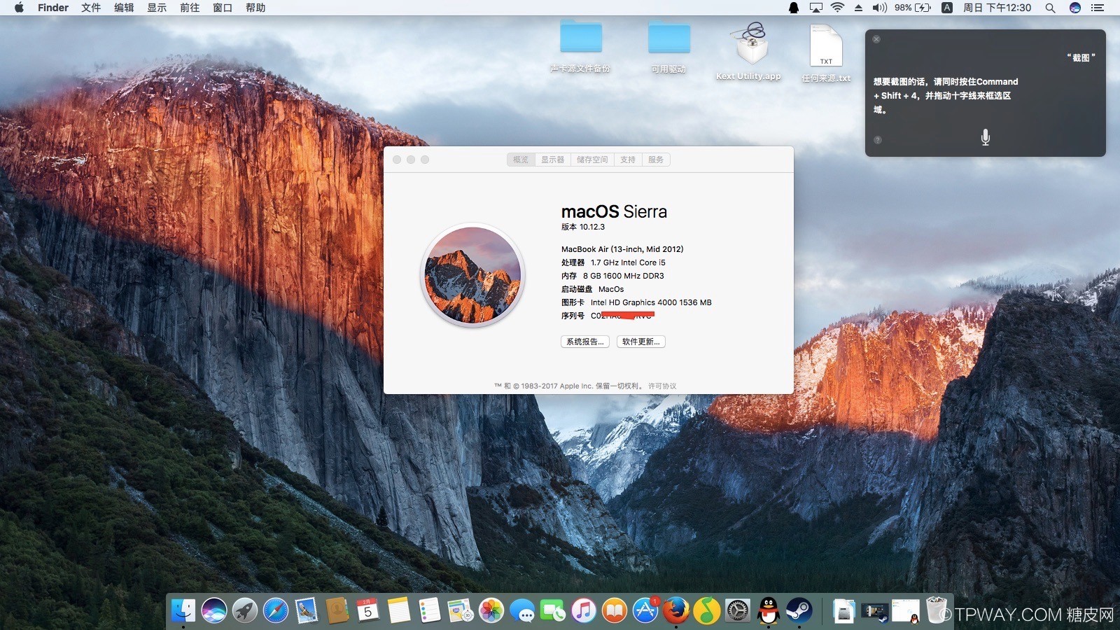Image resolution: width=1120 pixels, height=630 pixels.
Task: Open Messages chat bubble in Dock
Action: click(522, 610)
